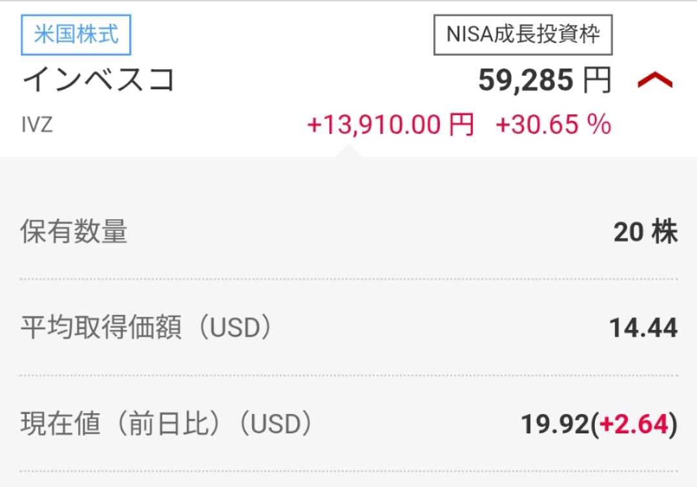Tap the detail panel's pointer notch
The width and height of the screenshot is (697, 487).
coord(349,151)
